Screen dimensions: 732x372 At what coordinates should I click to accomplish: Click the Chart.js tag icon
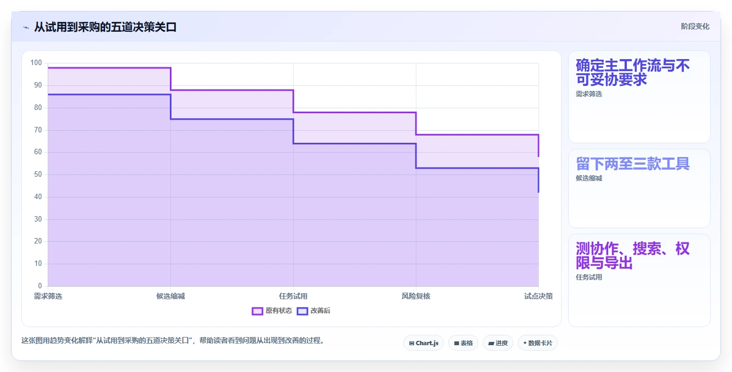coord(411,344)
